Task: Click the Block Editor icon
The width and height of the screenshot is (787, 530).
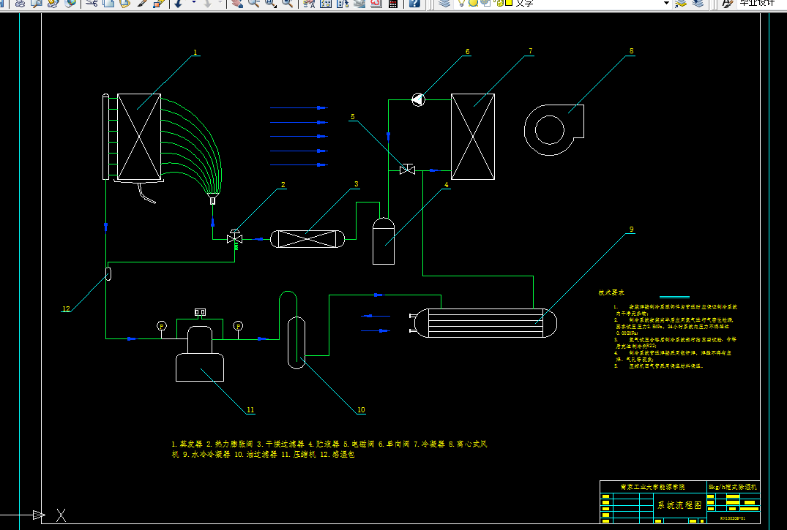Action: click(x=159, y=2)
